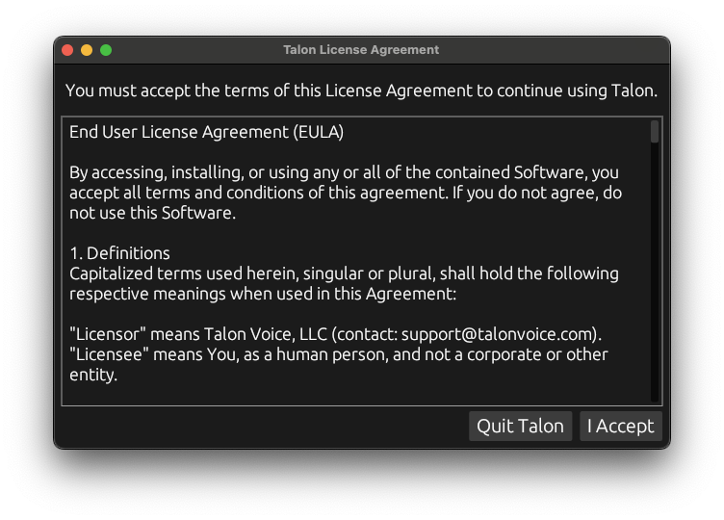Image resolution: width=724 pixels, height=520 pixels.
Task: Click the empty scrollbar track below the thumb
Action: (x=655, y=273)
